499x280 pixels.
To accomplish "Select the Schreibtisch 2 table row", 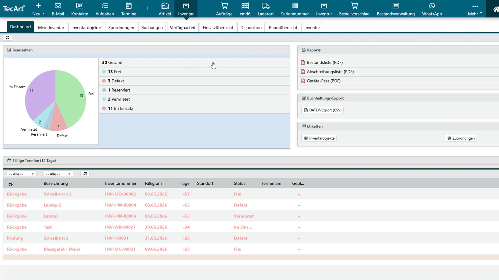I will 251,194.
